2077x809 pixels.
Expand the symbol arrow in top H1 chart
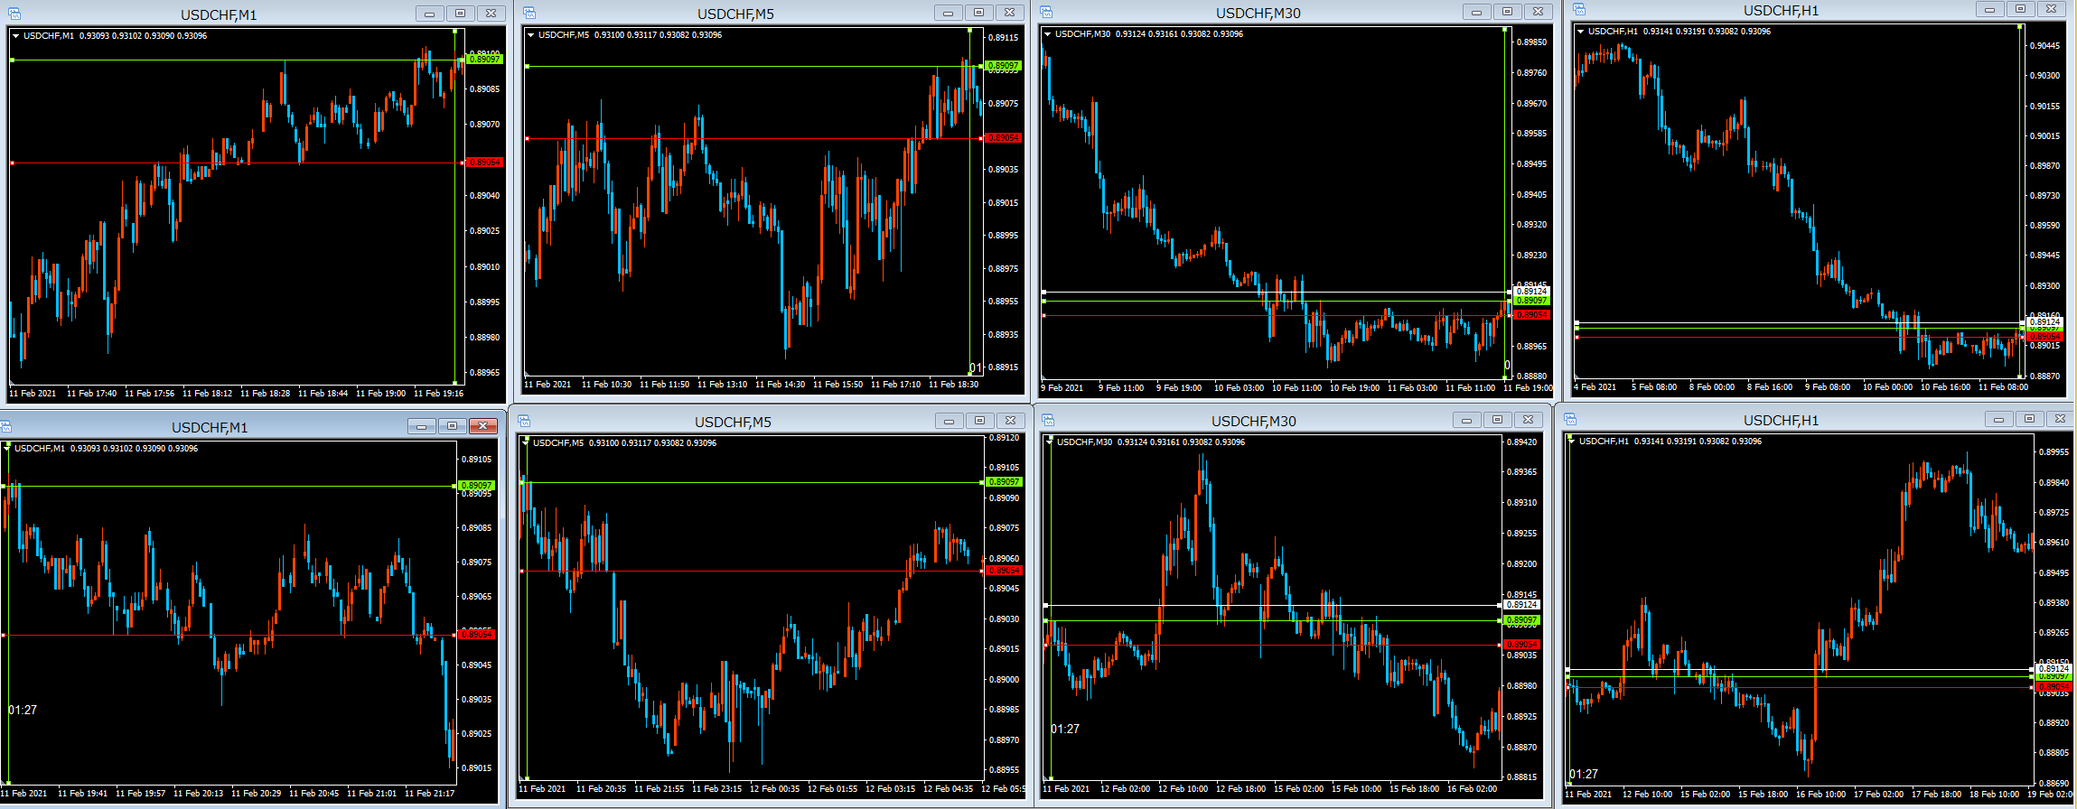click(x=1581, y=32)
